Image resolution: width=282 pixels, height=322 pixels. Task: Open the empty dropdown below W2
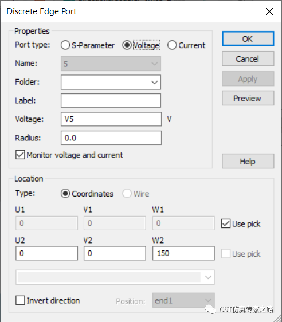coord(115,277)
